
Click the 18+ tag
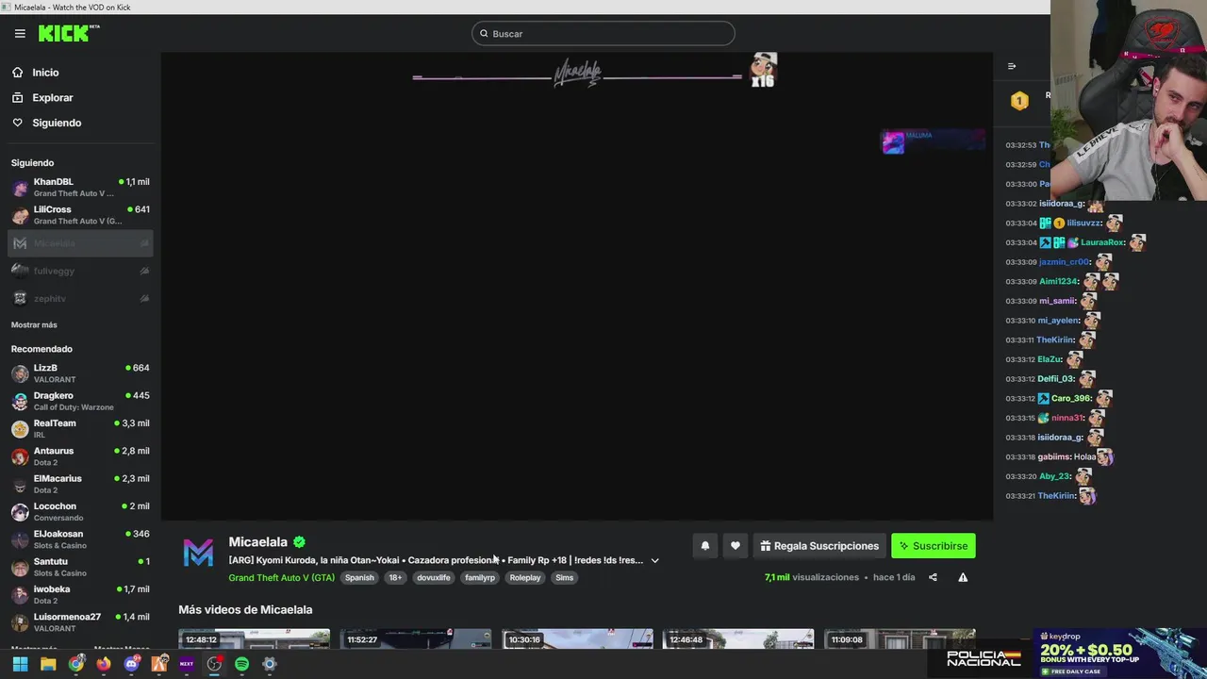[x=395, y=577]
